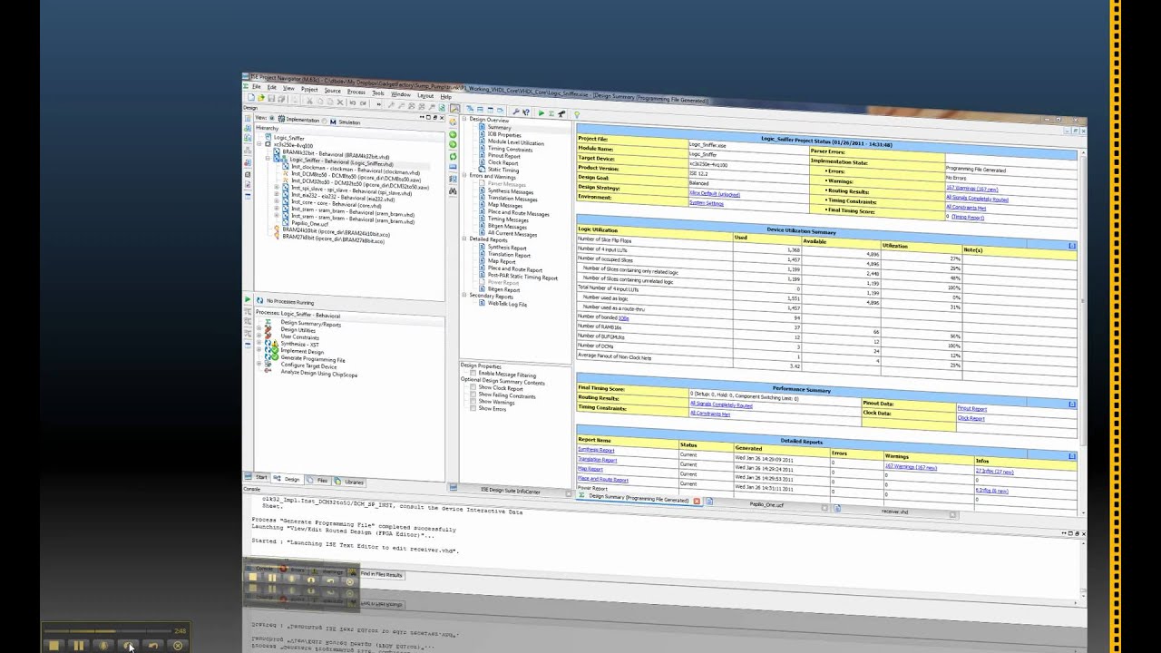Select IOB Properties in Design Overview
This screenshot has height=653, width=1161.
pyautogui.click(x=504, y=135)
